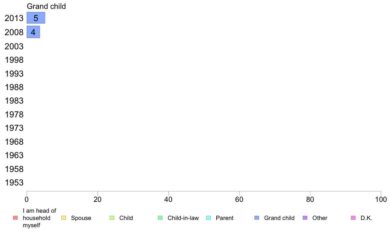Image resolution: width=390 pixels, height=242 pixels.
Task: Select the red head of household swatch
Action: (15, 218)
